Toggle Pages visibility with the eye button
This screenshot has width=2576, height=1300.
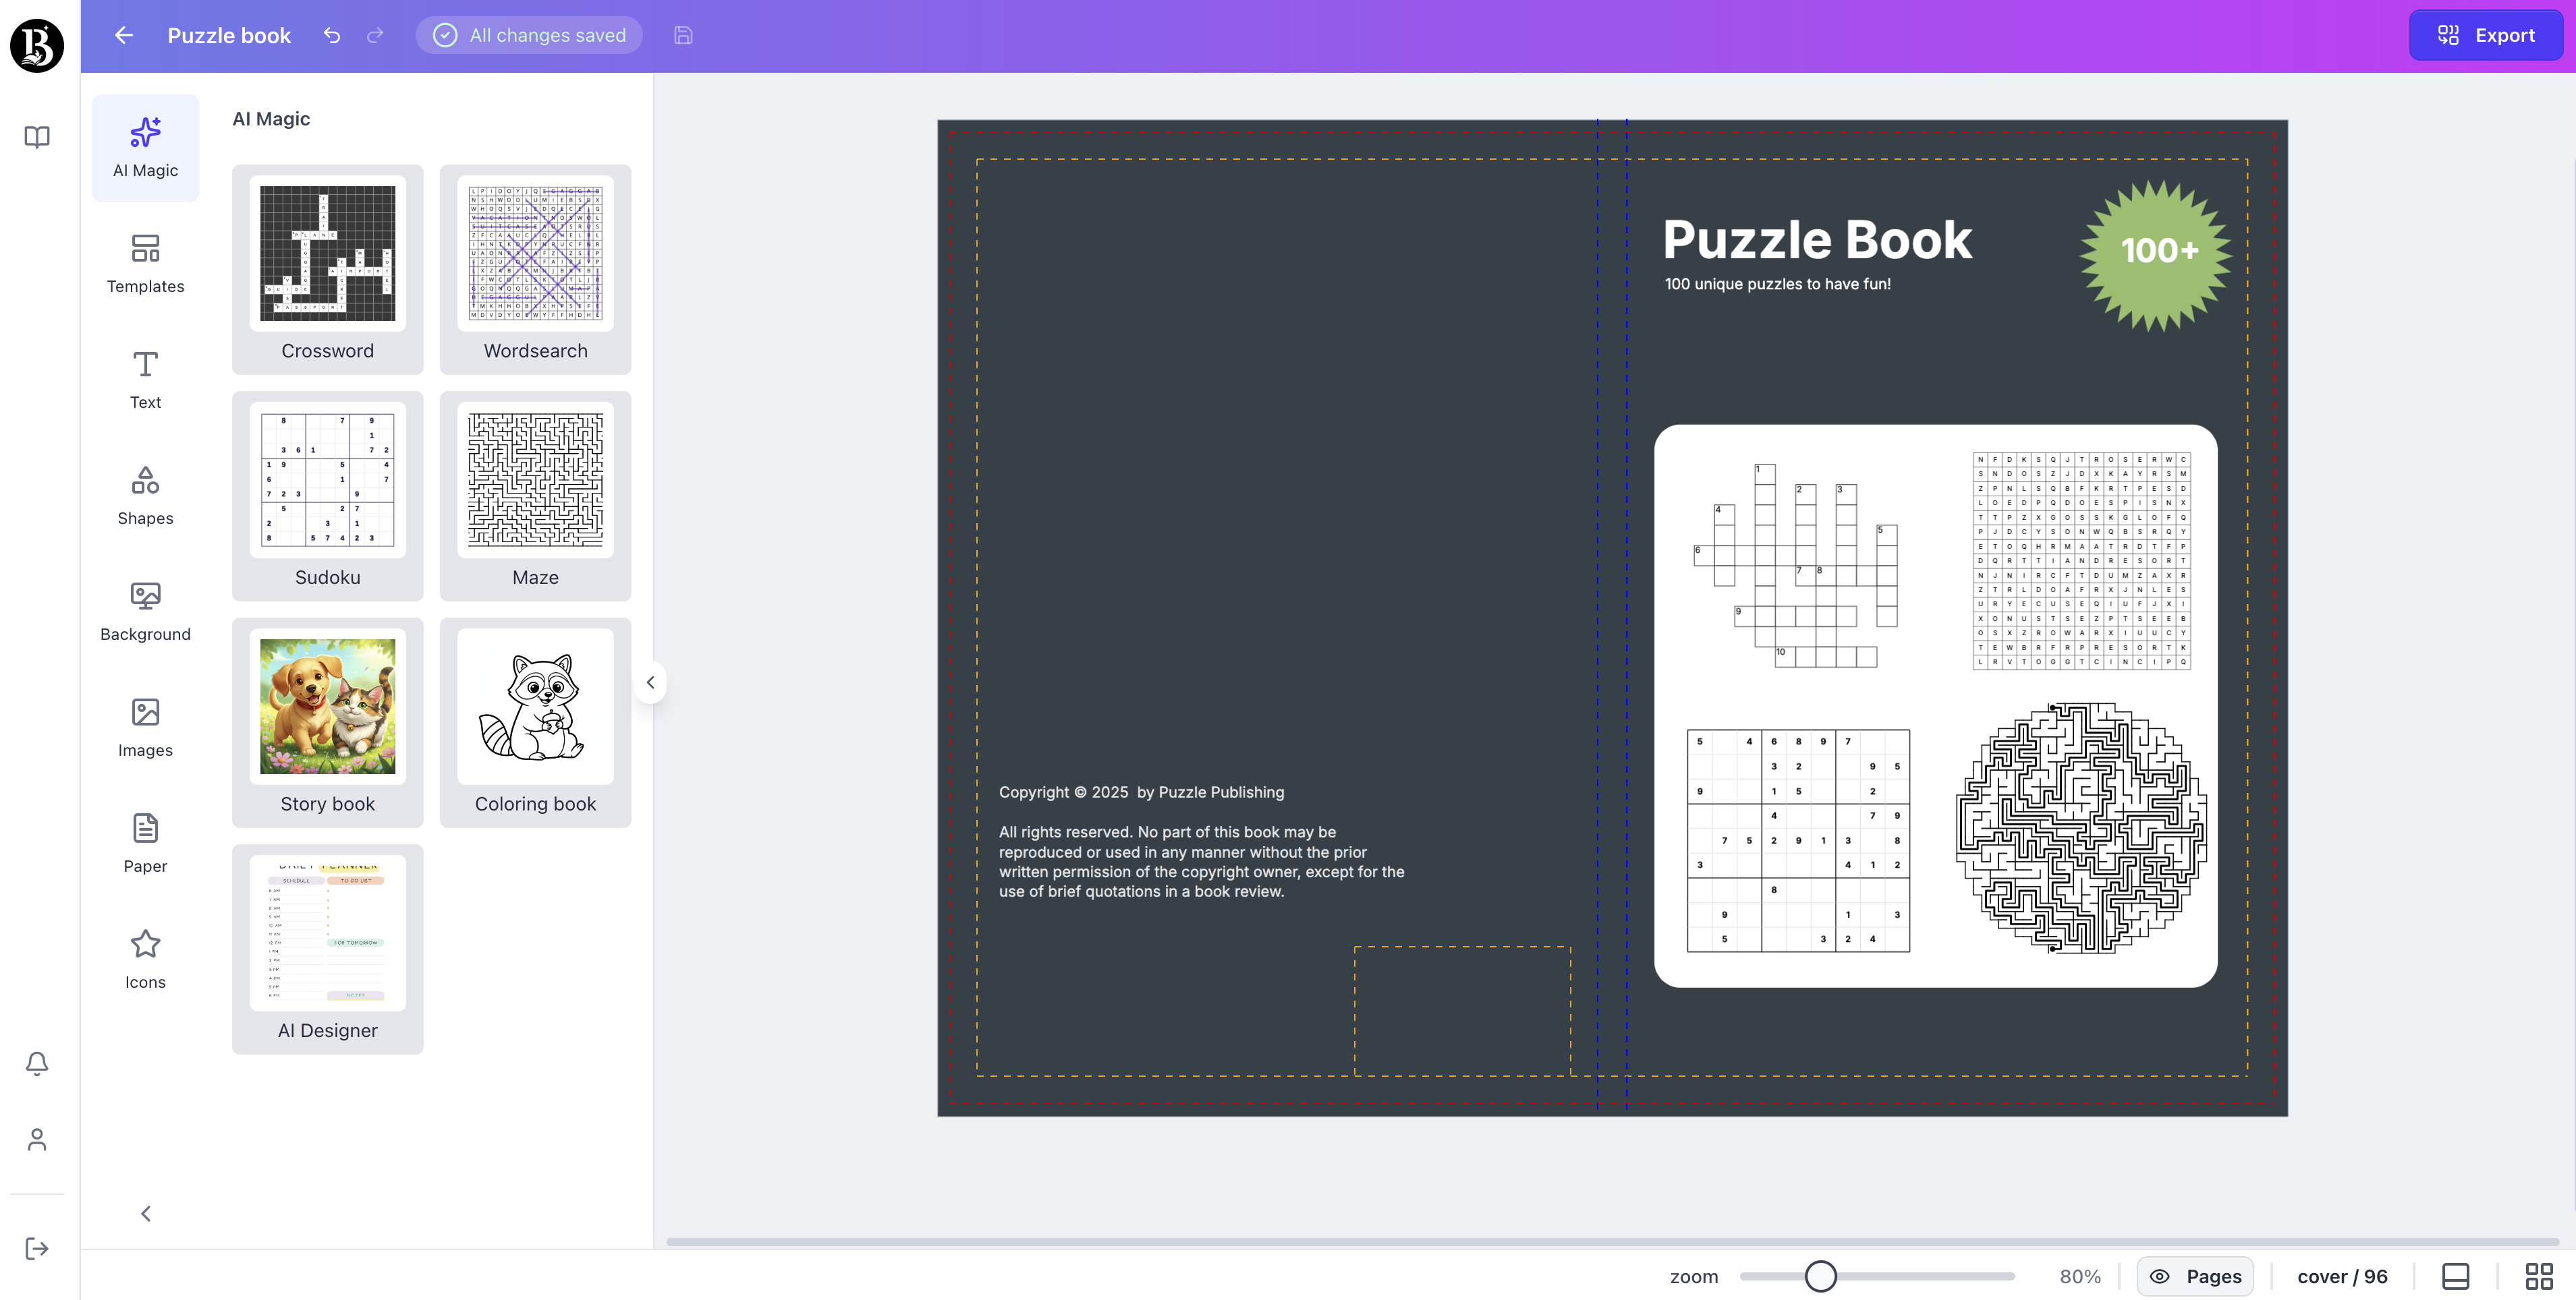(x=2196, y=1276)
